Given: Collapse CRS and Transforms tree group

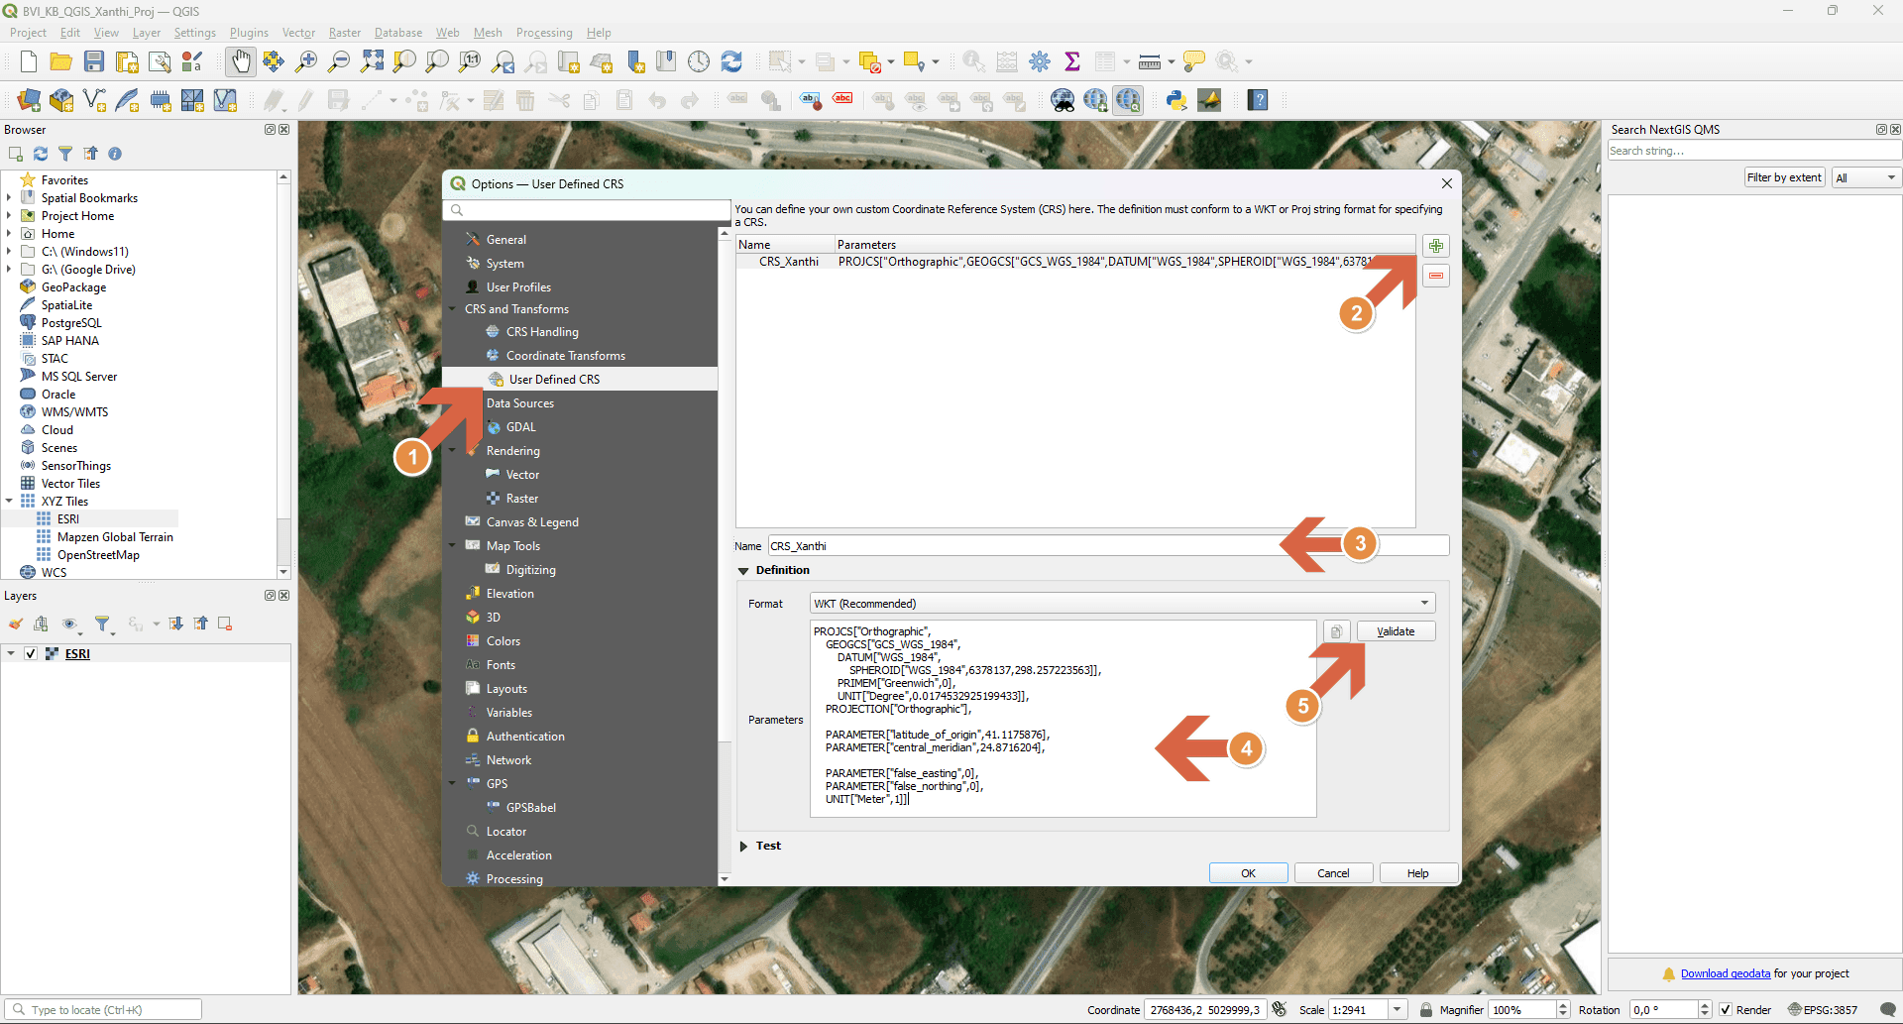Looking at the screenshot, I should (x=453, y=309).
